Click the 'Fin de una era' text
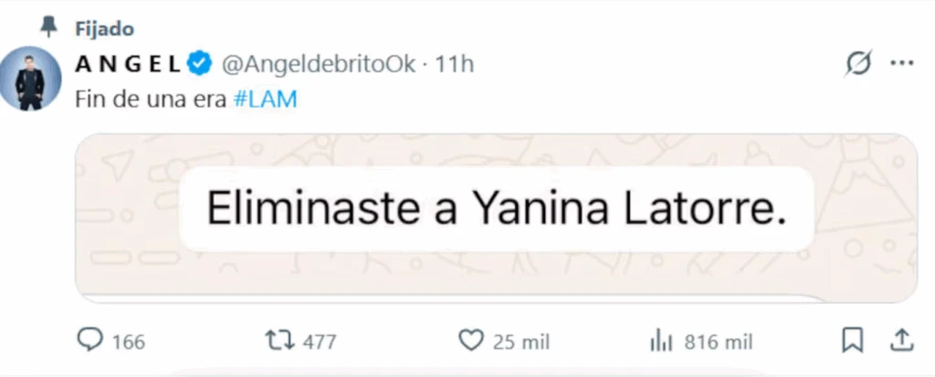Viewport: 935px width, 377px height. [x=151, y=99]
